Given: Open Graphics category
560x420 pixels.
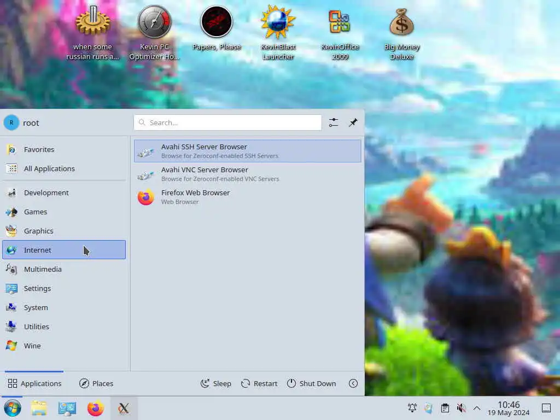Looking at the screenshot, I should (x=64, y=231).
